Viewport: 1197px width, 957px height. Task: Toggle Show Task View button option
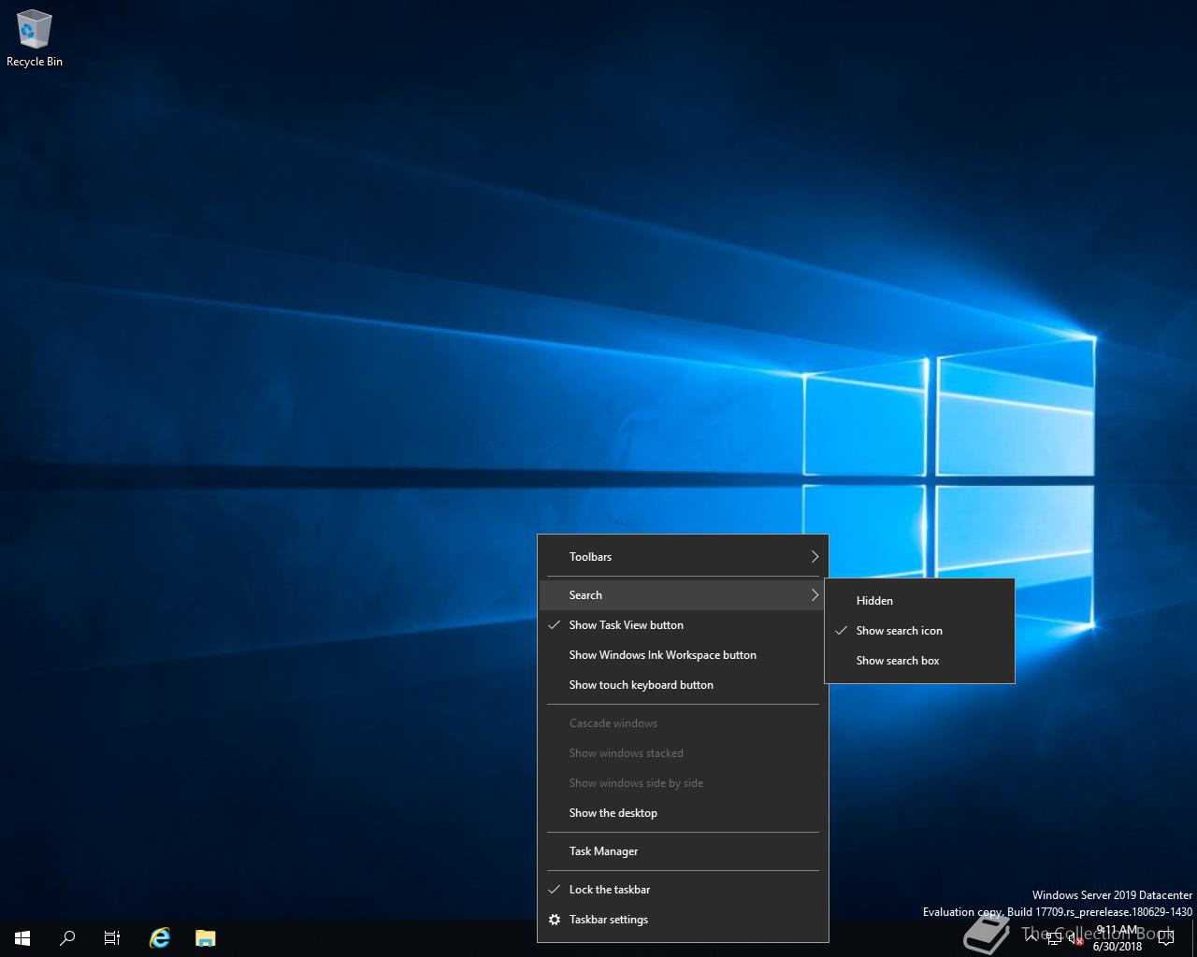click(x=684, y=625)
